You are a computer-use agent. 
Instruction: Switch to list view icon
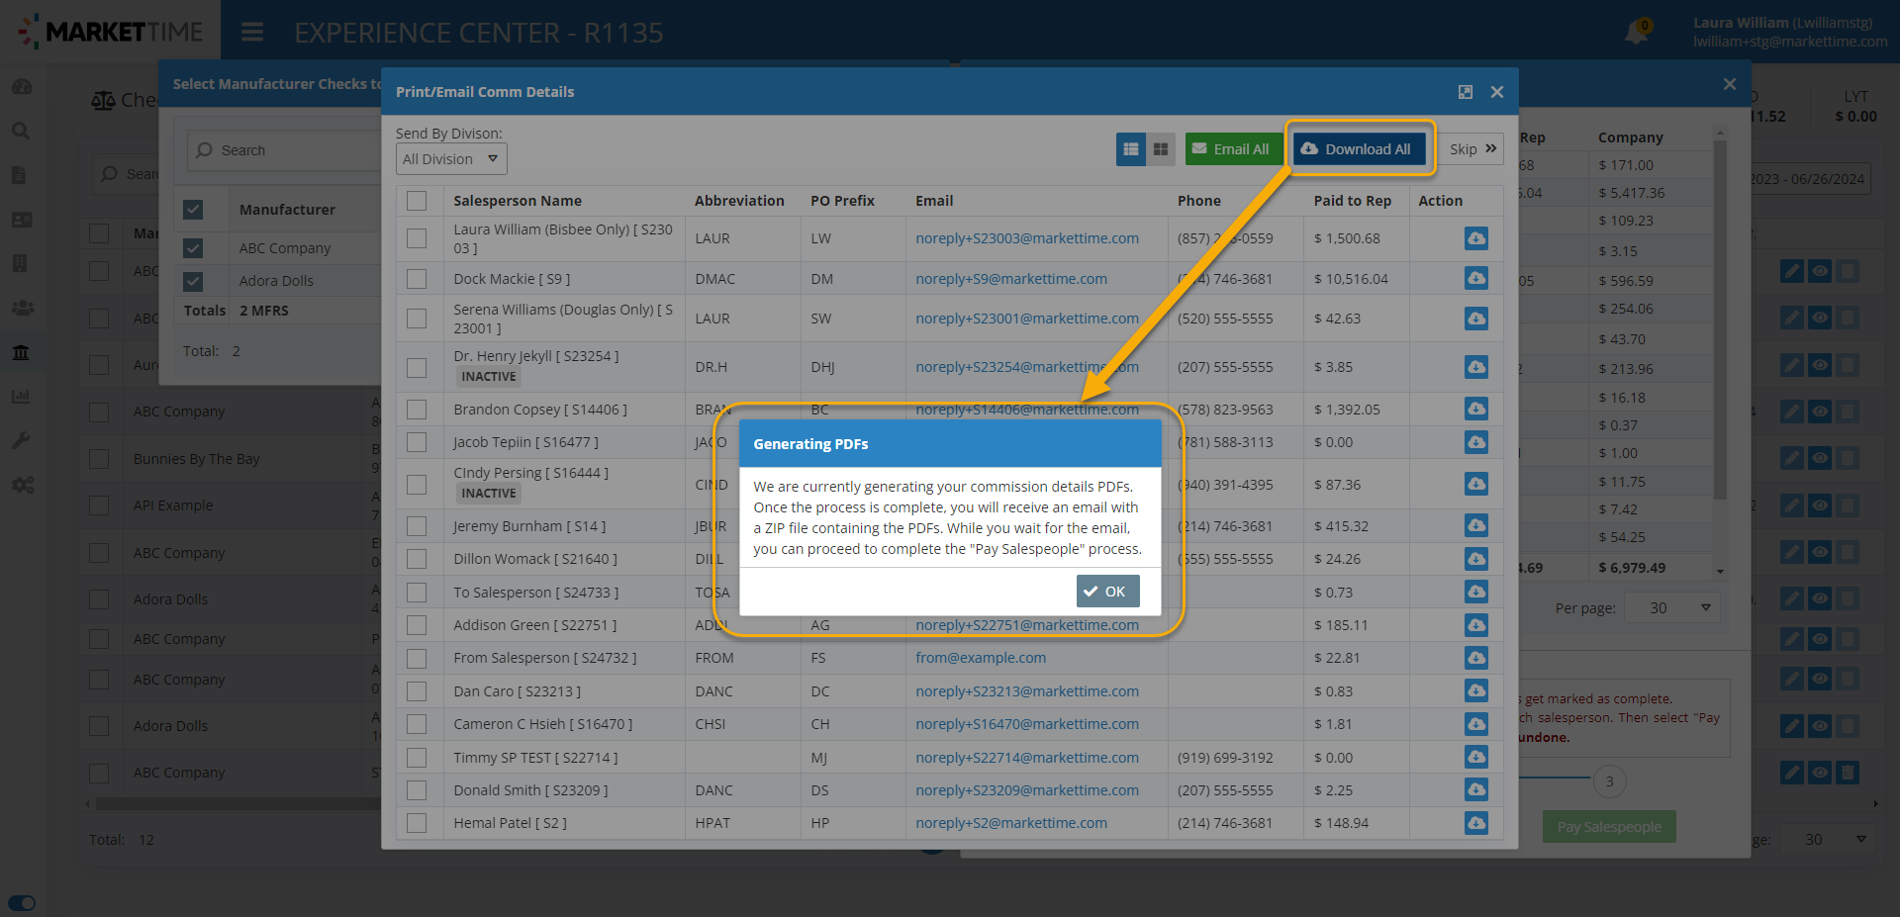pos(1130,149)
